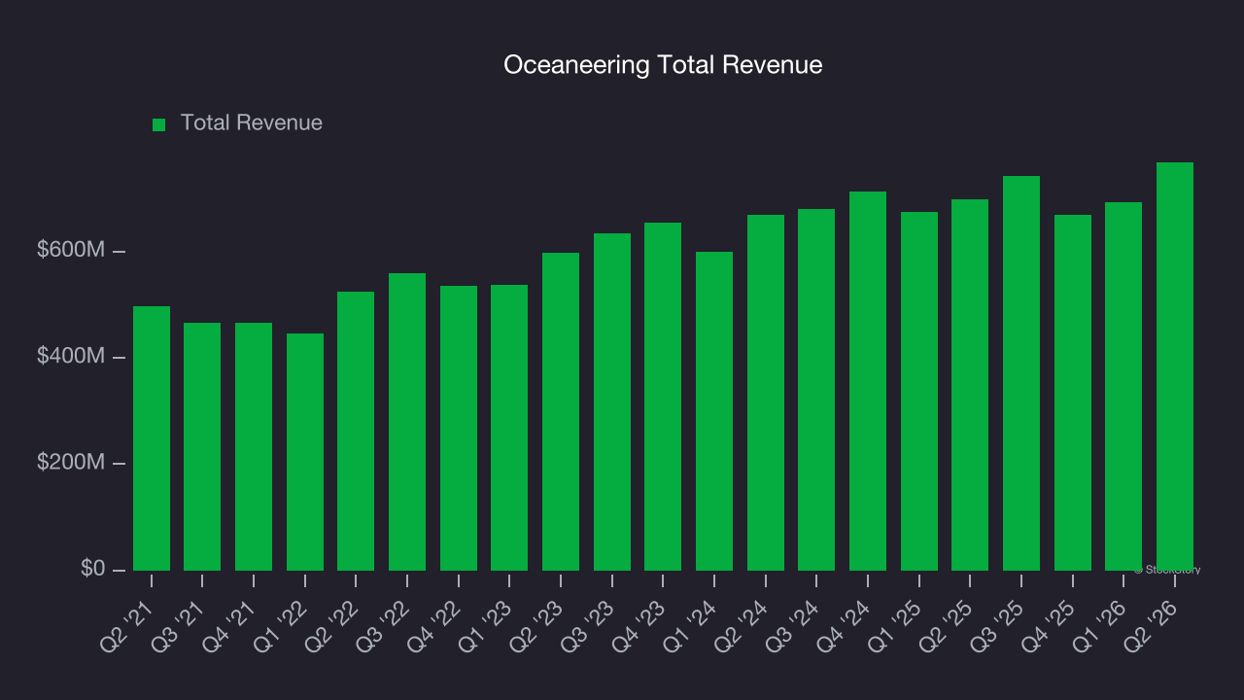This screenshot has height=700, width=1244.
Task: Select the Q4 '21 revenue bar
Action: coord(254,446)
